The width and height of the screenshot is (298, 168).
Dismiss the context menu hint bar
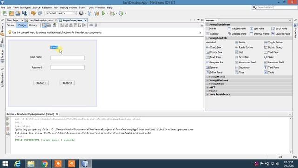[200, 33]
